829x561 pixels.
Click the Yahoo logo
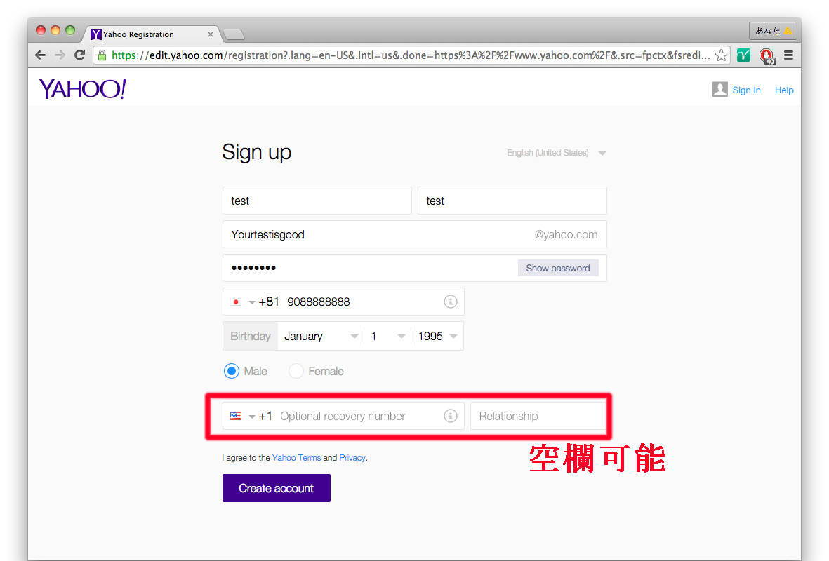(x=82, y=89)
